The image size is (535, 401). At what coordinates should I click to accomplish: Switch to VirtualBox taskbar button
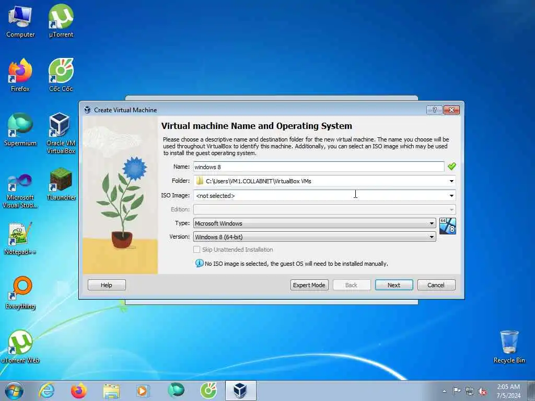pyautogui.click(x=240, y=391)
